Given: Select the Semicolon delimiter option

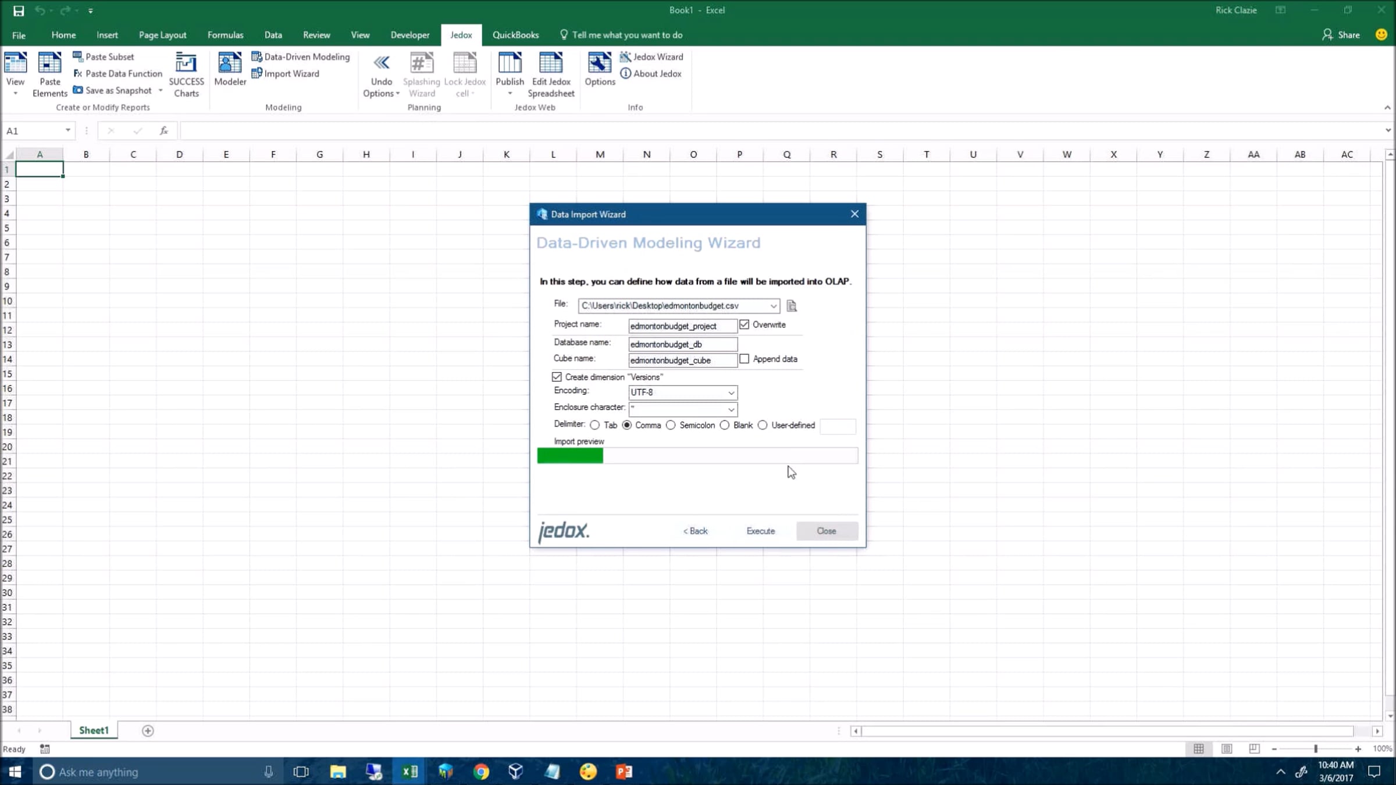Looking at the screenshot, I should click(x=671, y=425).
